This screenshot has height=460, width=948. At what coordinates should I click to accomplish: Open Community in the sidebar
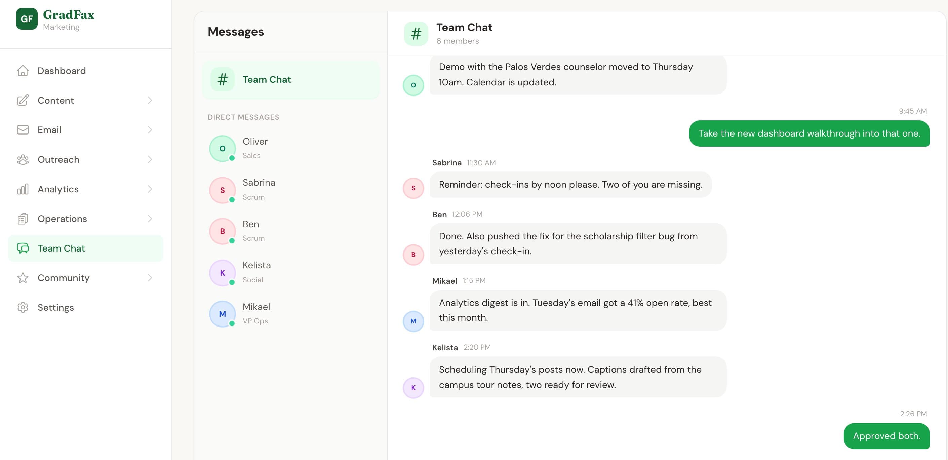tap(85, 278)
